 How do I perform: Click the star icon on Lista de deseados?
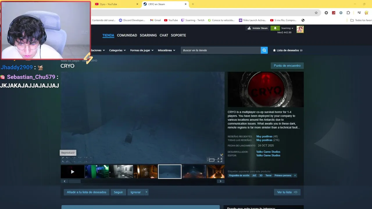pos(274,50)
